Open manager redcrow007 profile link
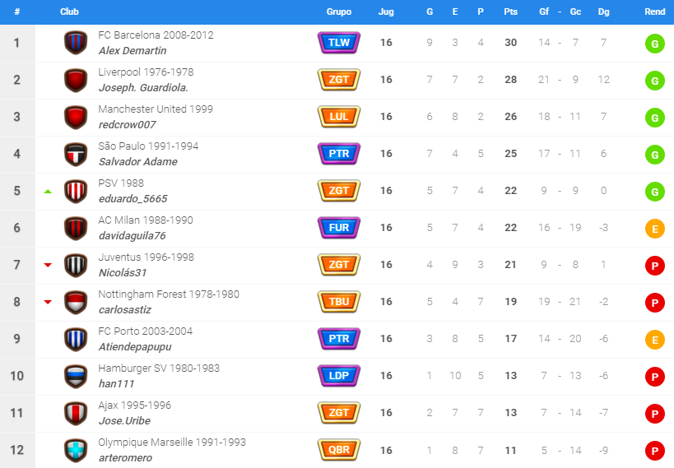The image size is (674, 468). click(x=128, y=125)
